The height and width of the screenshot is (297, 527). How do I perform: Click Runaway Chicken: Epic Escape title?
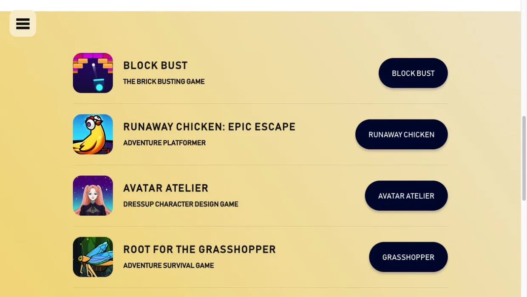(209, 127)
